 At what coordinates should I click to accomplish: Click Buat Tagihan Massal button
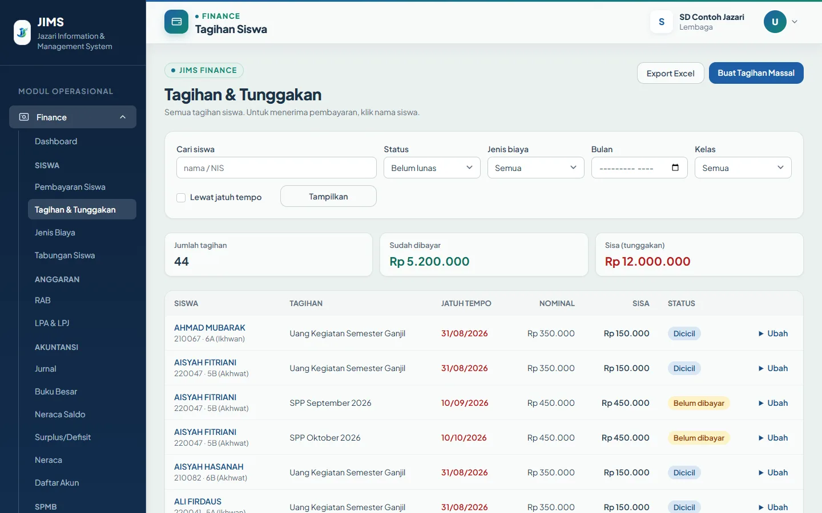tap(756, 73)
